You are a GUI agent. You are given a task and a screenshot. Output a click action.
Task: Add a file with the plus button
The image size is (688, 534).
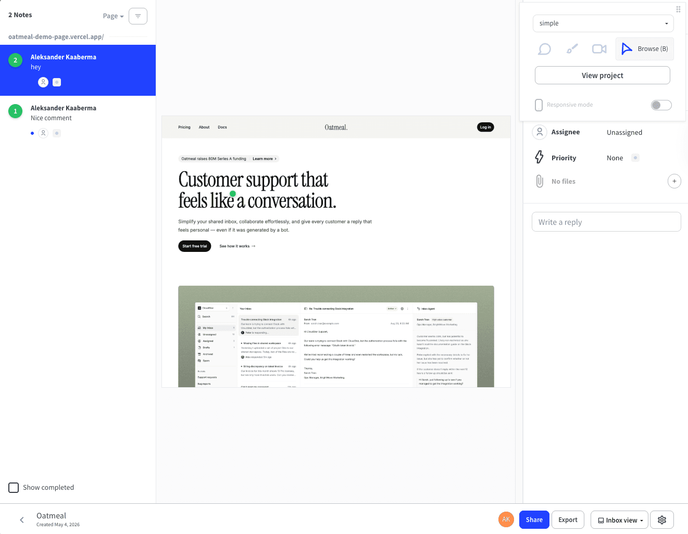[x=674, y=181]
